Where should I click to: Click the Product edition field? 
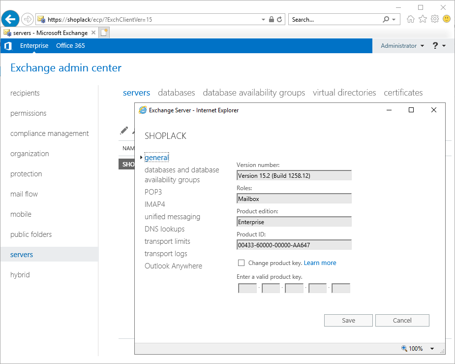point(294,222)
